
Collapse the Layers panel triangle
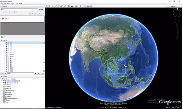click(x=1, y=77)
